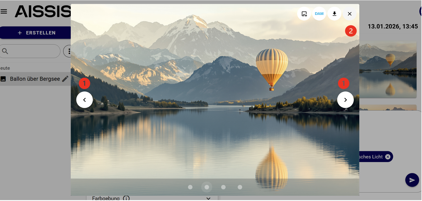Click the search magnifier icon
Screen dimensions: 422x201
5,51
